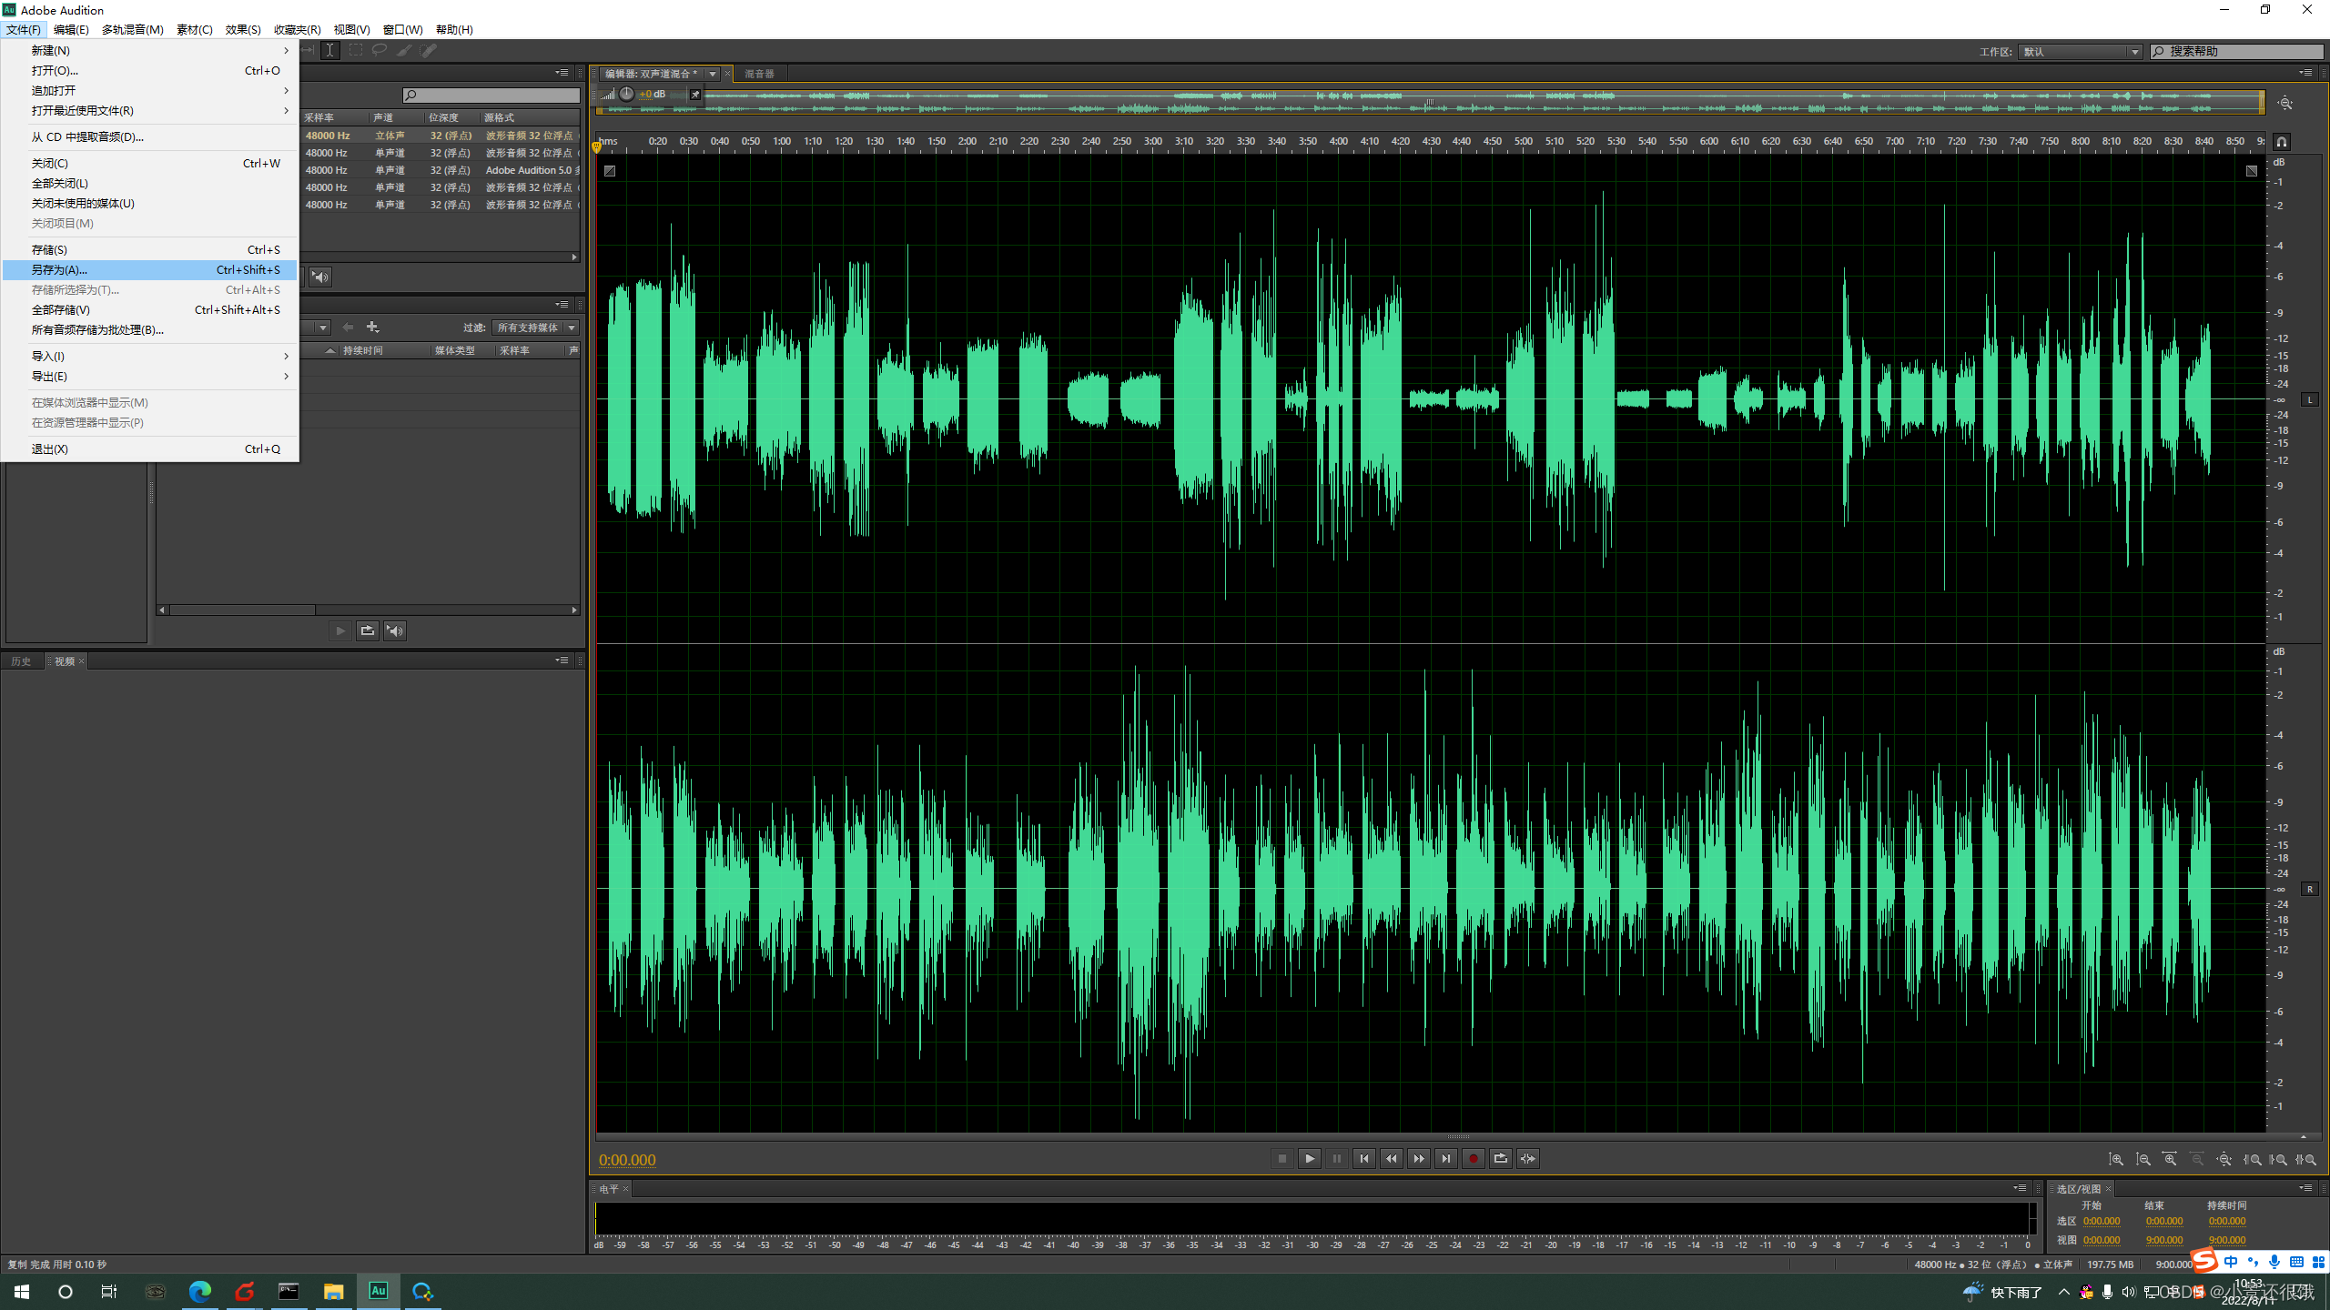Click 所有音频存储为批处理(B)... entry

(x=97, y=329)
